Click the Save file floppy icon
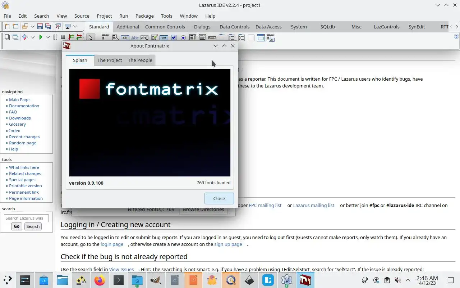This screenshot has height=288, width=460. 40,26
